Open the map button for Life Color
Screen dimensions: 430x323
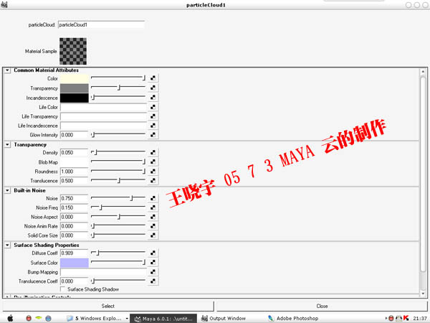tap(153, 107)
